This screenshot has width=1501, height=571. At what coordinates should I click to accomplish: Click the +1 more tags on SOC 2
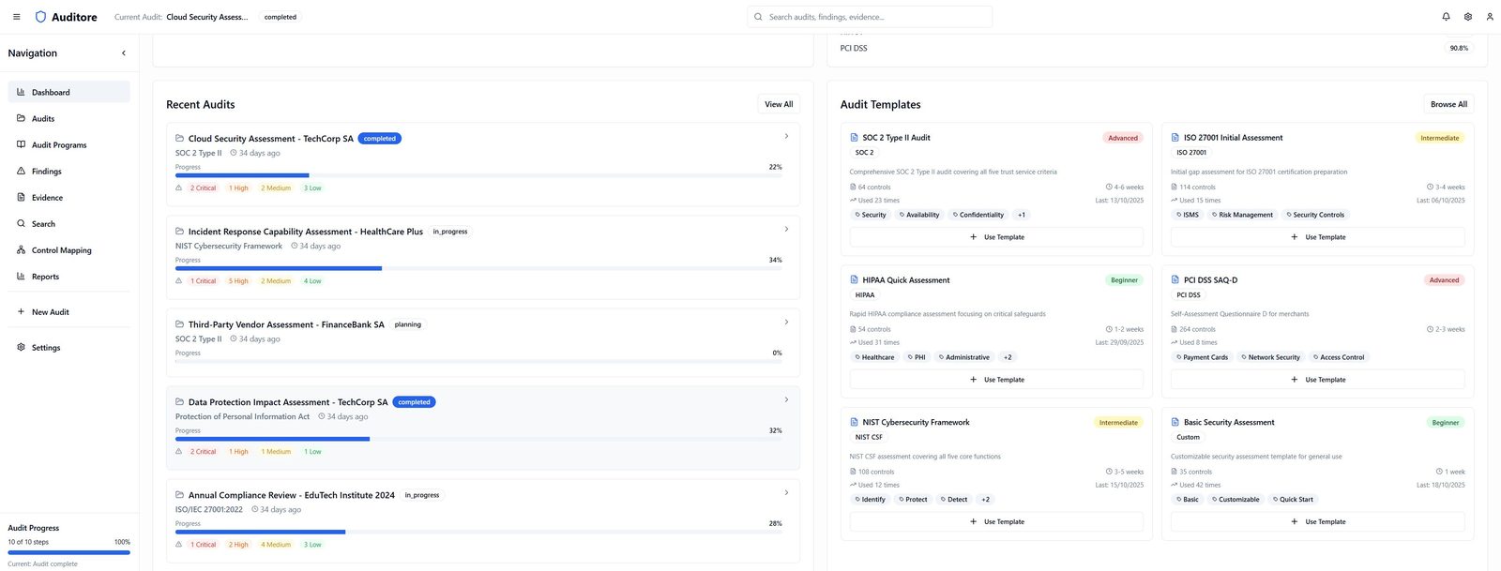point(1022,215)
